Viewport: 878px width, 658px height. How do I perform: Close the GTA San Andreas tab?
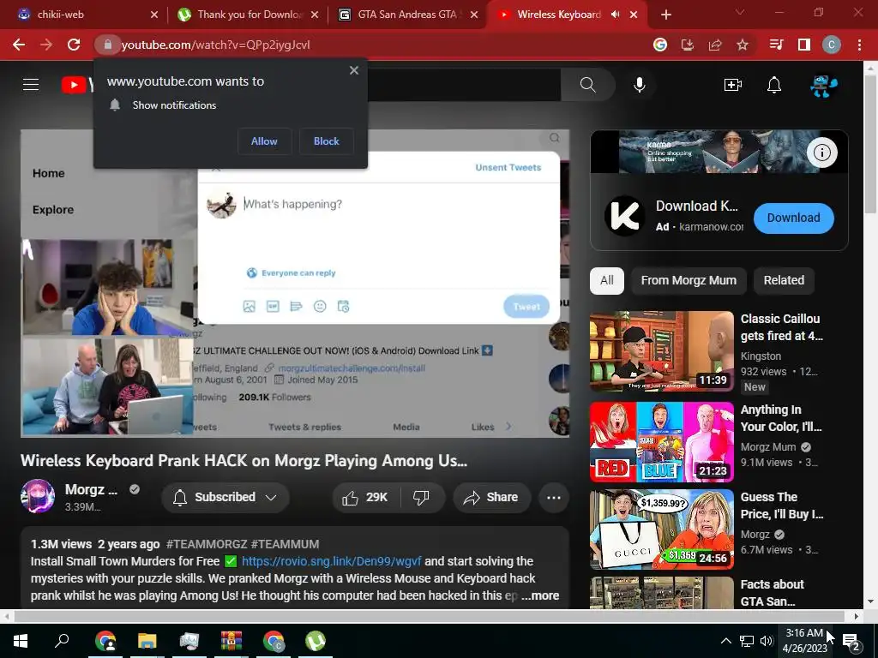(474, 15)
